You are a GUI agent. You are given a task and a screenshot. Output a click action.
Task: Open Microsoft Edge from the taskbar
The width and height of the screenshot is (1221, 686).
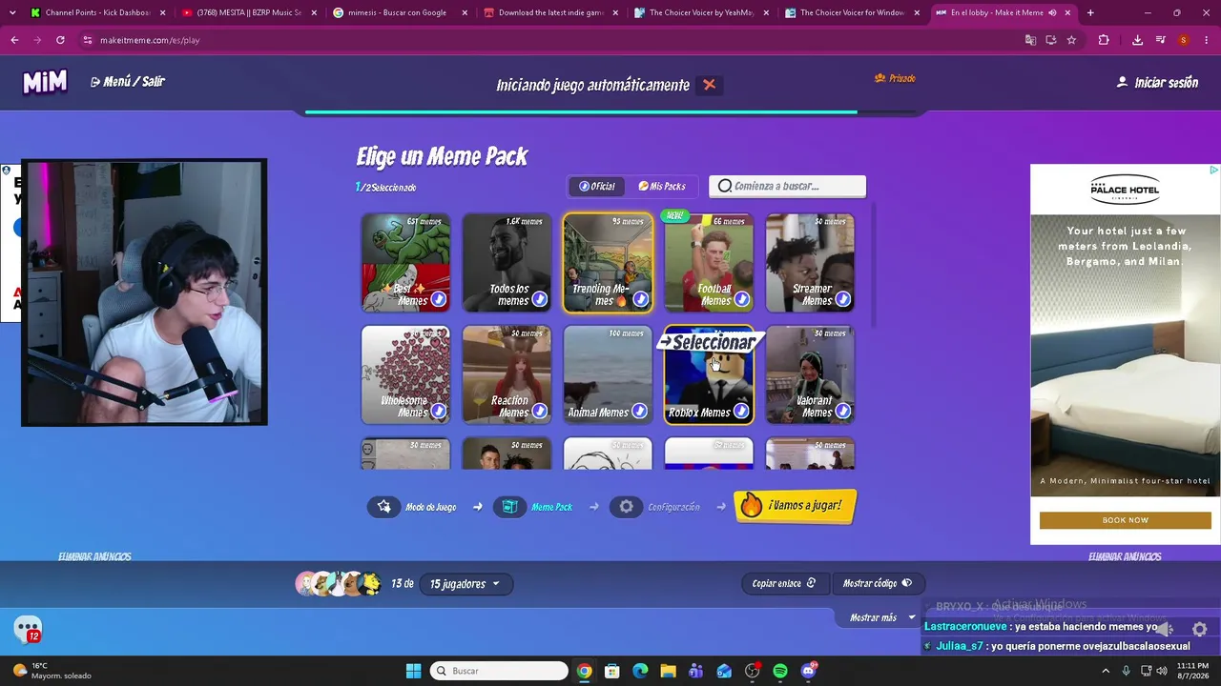[x=640, y=671]
